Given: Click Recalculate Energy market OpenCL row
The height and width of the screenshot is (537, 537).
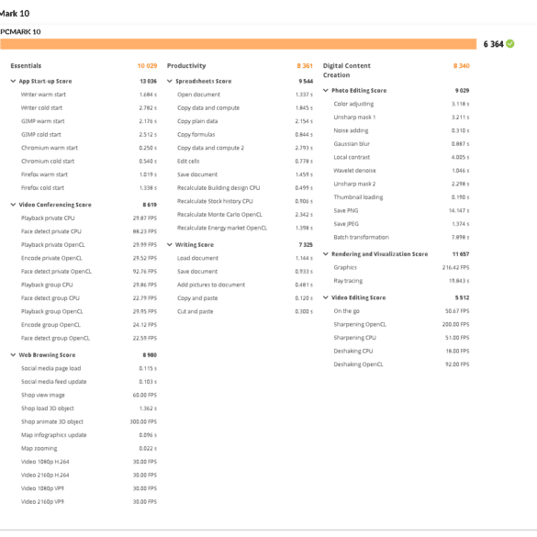Looking at the screenshot, I should coord(245,228).
